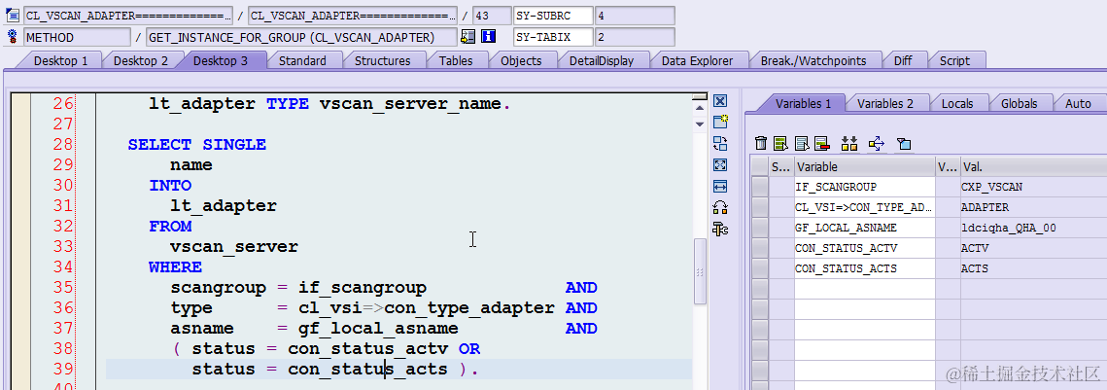Click the editor scroll down arrow
The image size is (1107, 390).
coord(700,124)
